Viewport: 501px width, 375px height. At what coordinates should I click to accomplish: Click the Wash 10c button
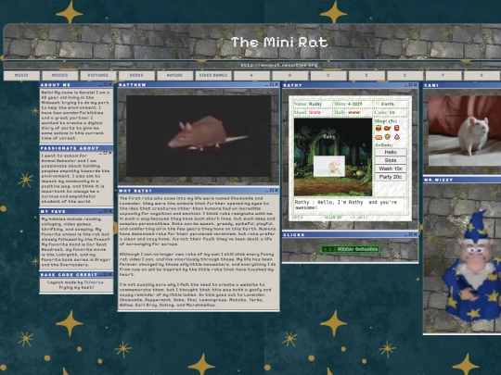[391, 169]
